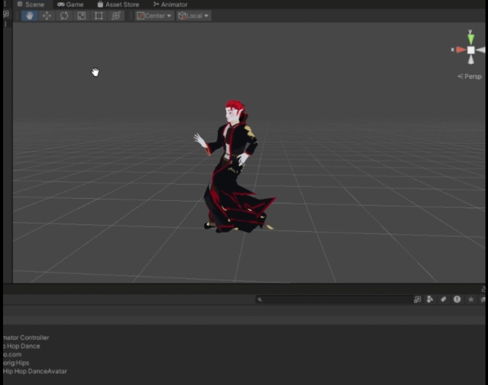This screenshot has width=488, height=385.
Task: Select the 'Hip Hop DanceAvatar' entry
Action: [x=35, y=371]
